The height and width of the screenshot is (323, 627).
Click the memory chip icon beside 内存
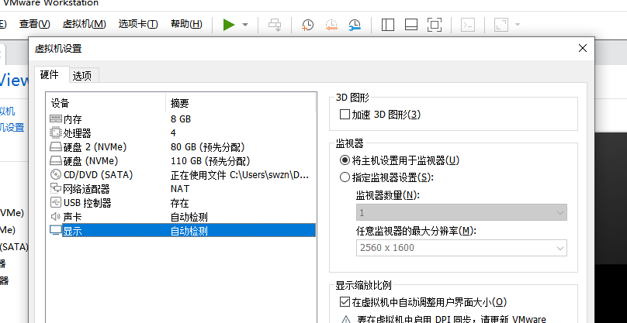tap(56, 119)
